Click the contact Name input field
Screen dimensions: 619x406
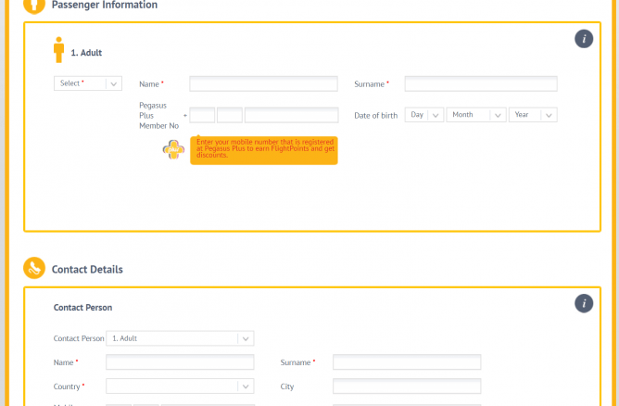(180, 362)
